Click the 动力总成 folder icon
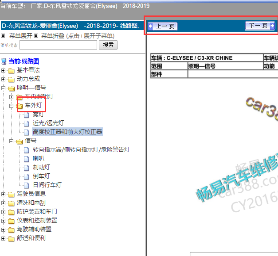 click(x=11, y=80)
